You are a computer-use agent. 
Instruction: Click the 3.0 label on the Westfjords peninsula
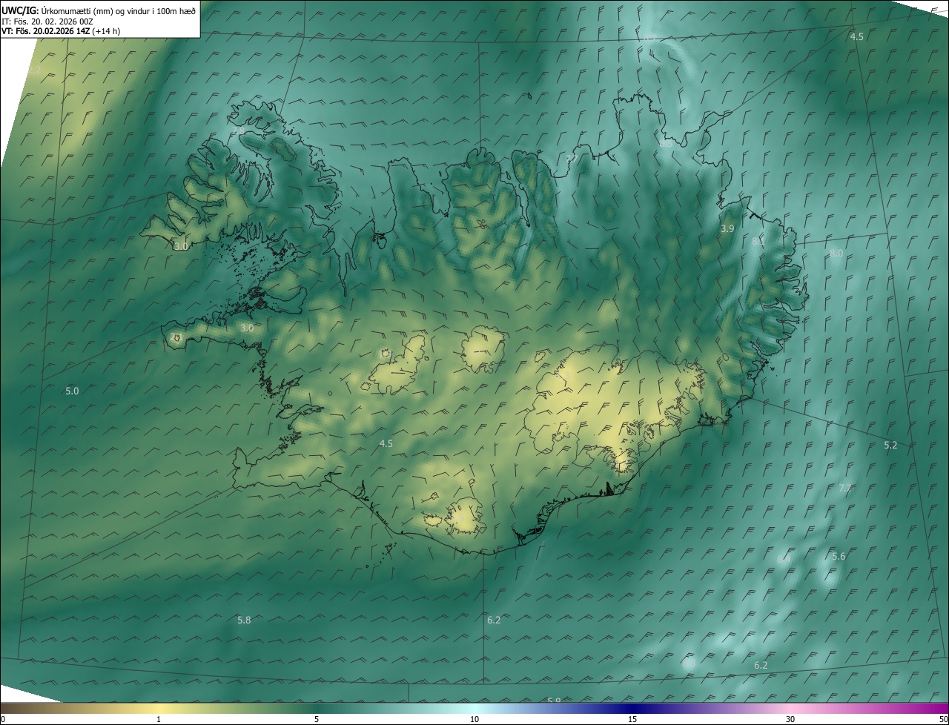click(x=180, y=245)
